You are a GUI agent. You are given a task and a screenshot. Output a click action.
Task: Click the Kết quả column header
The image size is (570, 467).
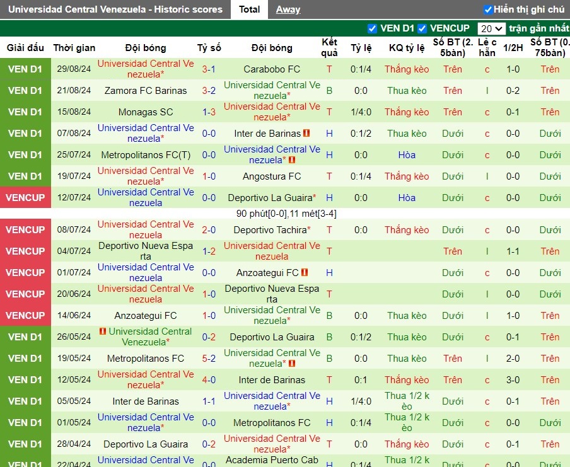click(329, 47)
